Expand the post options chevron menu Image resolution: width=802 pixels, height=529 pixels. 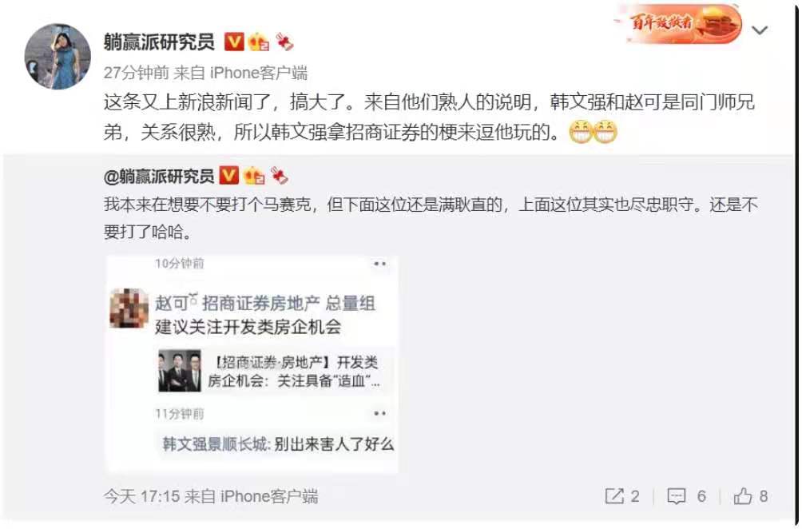click(x=760, y=30)
